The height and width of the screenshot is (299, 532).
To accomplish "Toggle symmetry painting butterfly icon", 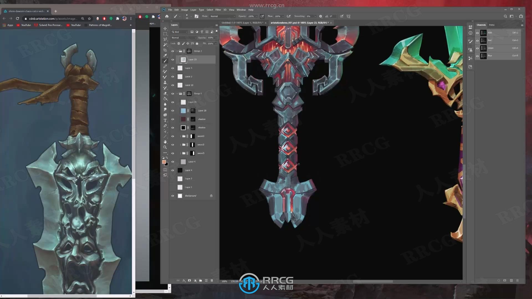I will pyautogui.click(x=349, y=16).
